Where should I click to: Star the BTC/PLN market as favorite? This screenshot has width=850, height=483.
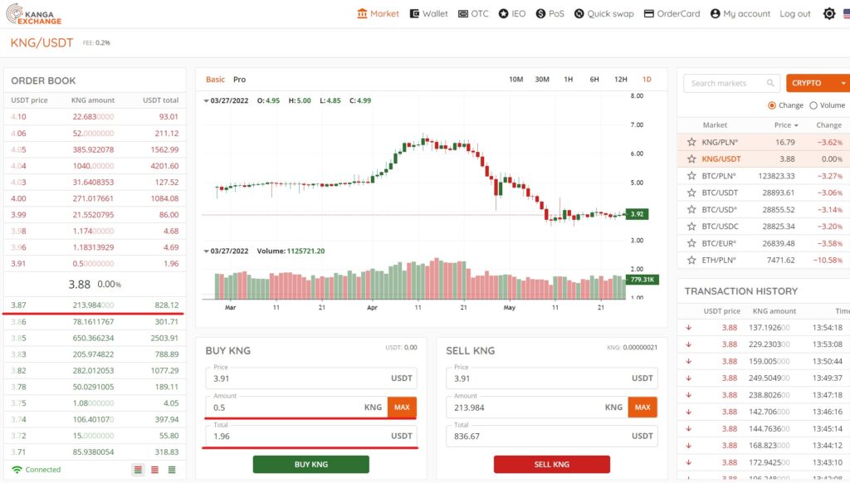(691, 176)
